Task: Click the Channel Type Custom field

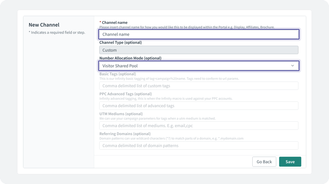Action: pos(199,50)
